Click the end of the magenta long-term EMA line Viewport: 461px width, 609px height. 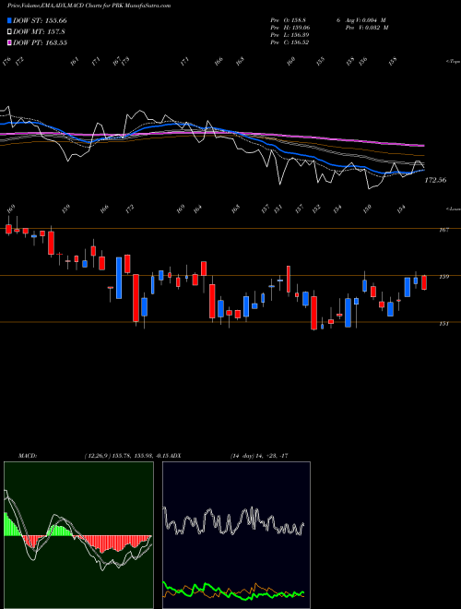pos(423,146)
